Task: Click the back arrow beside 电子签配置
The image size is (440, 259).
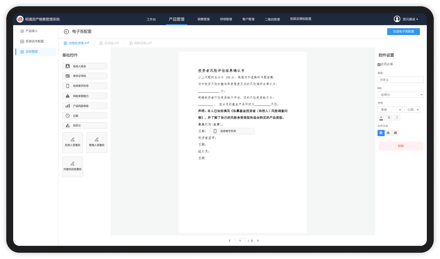Action: tap(66, 31)
